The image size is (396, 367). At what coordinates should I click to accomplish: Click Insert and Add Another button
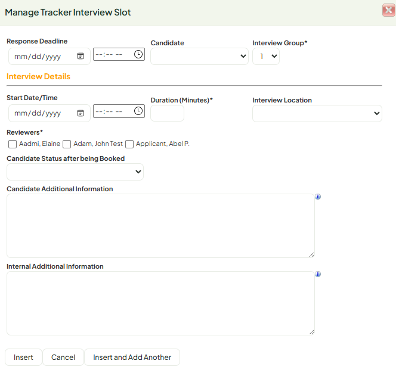(x=132, y=357)
